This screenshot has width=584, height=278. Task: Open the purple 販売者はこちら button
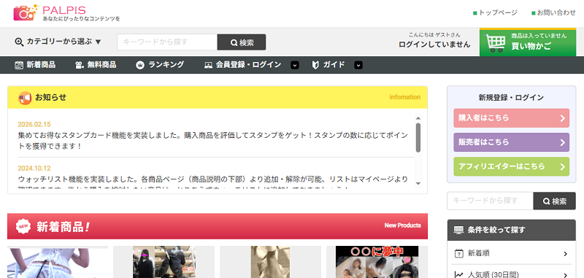[512, 142]
